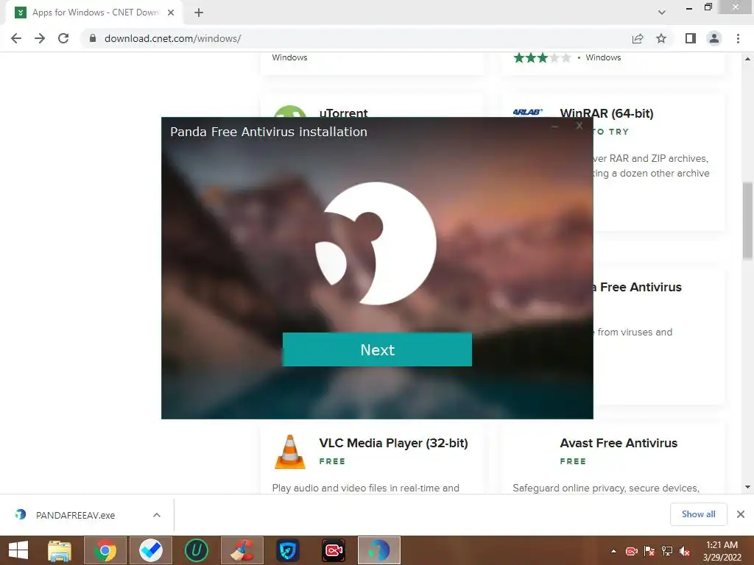Open Chrome profile avatar menu
Screen dimensions: 754x565
714,38
